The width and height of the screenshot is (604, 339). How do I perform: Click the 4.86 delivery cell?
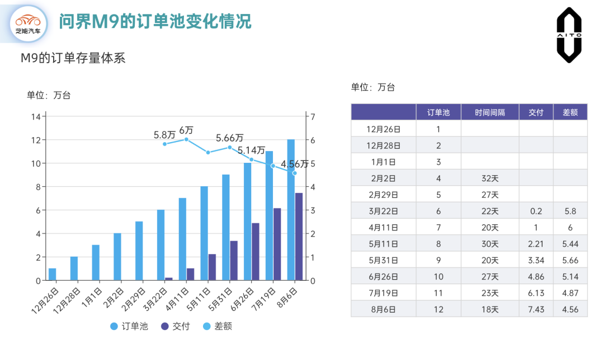(536, 276)
